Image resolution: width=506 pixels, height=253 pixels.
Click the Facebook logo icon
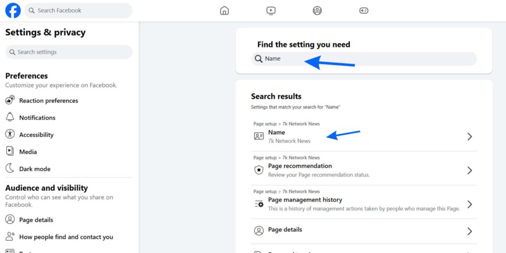tap(13, 10)
